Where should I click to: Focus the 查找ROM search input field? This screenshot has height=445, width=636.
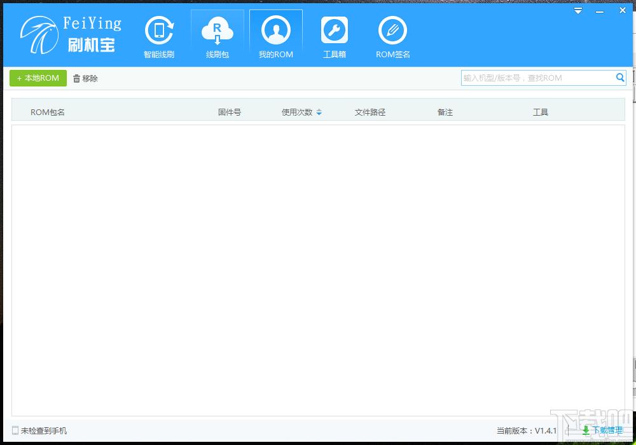point(538,78)
